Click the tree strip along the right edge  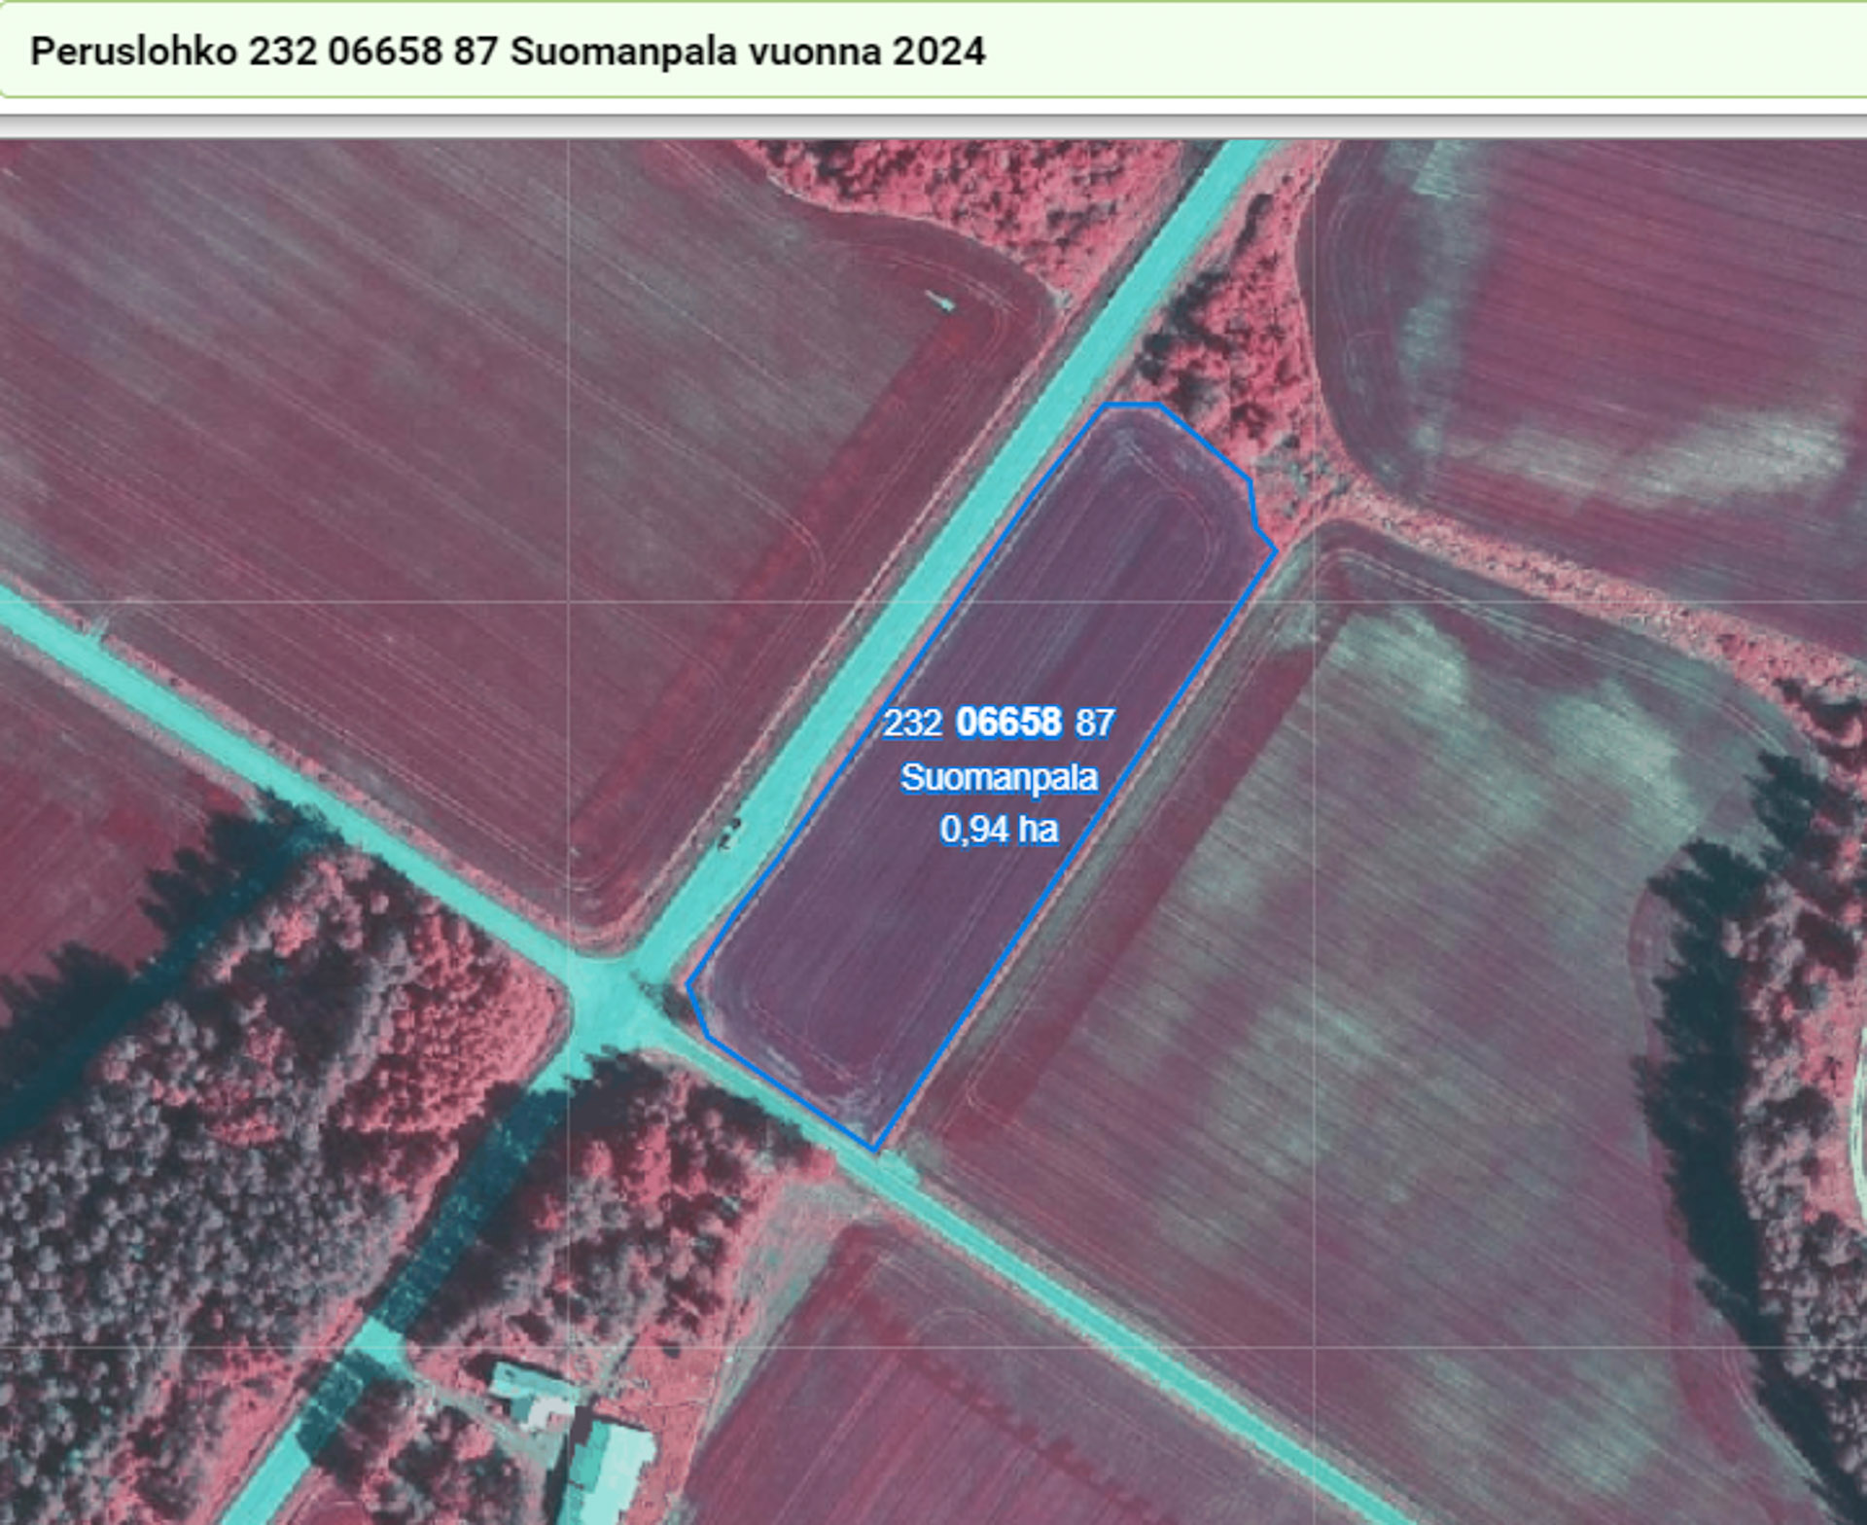click(1750, 1021)
